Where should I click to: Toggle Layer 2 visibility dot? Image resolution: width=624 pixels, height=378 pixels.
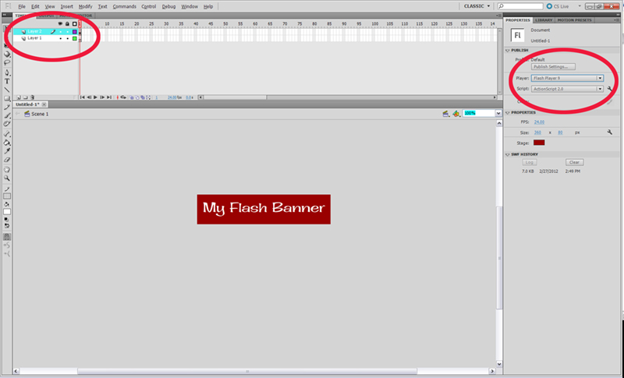coord(61,32)
